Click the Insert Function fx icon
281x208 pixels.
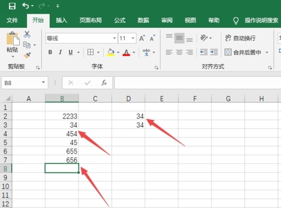point(104,83)
